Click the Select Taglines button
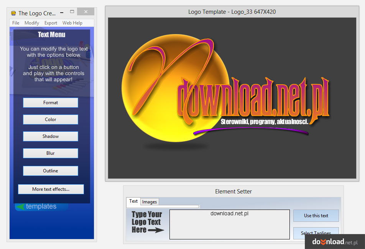 (x=316, y=233)
